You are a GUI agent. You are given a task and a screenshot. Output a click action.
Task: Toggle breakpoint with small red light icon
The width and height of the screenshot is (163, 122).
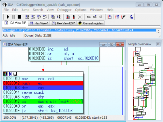74,17
